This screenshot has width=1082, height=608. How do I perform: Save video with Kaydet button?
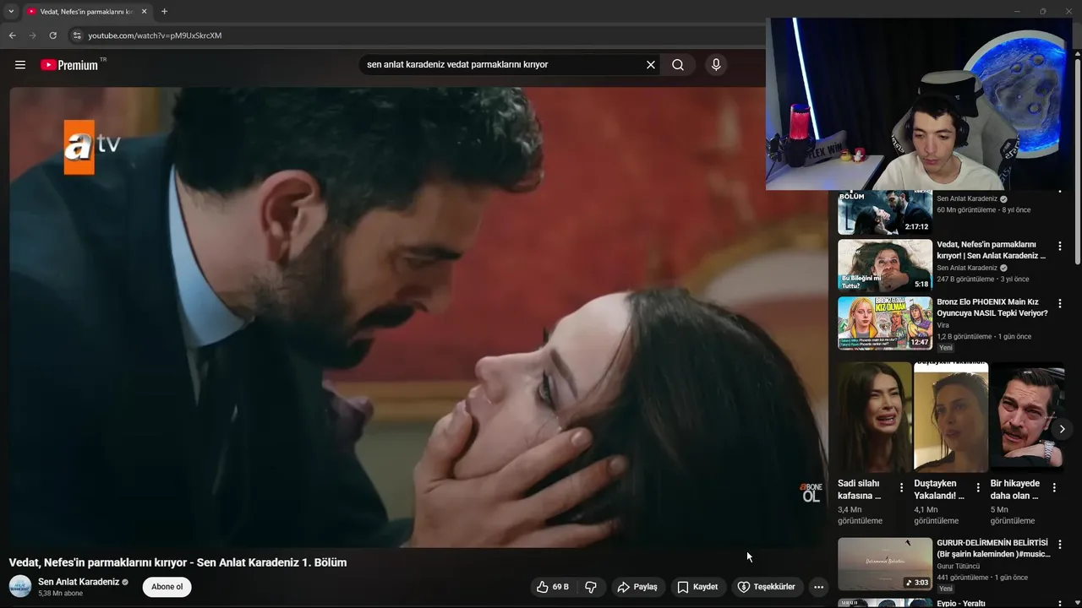[697, 587]
